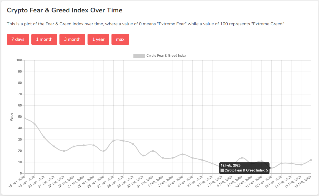
Task: Click the 12 Feb, 2026 tooltip box
Action: tap(244, 168)
